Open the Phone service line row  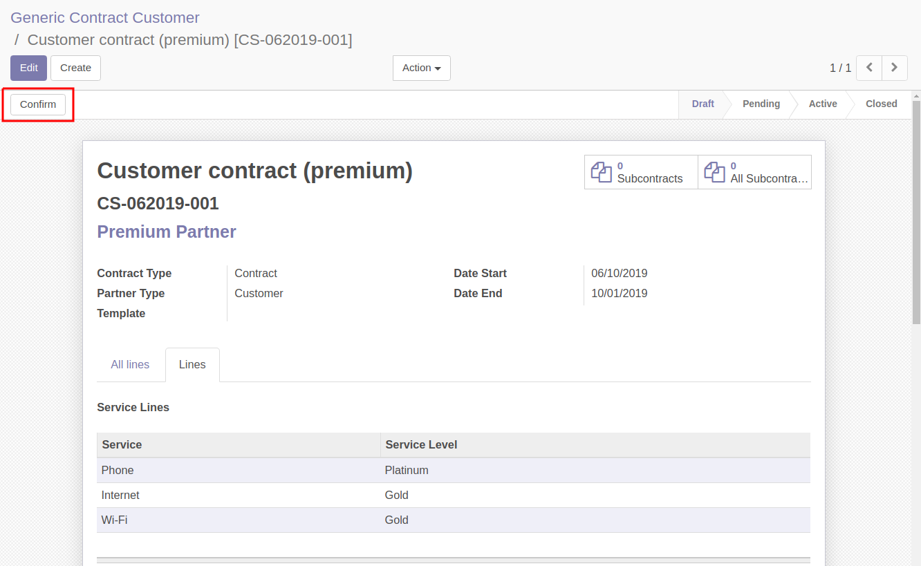454,470
